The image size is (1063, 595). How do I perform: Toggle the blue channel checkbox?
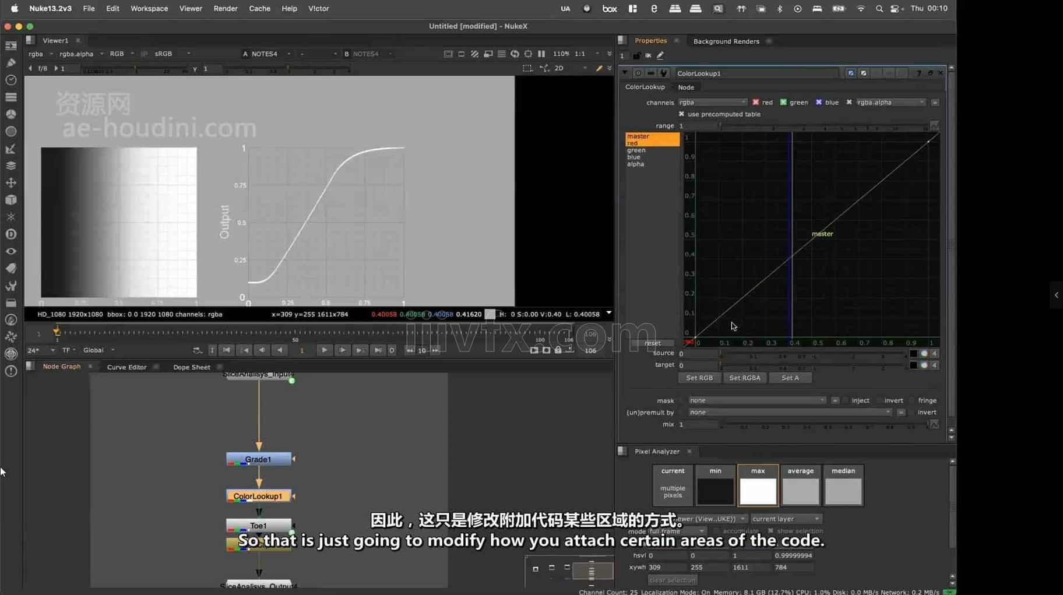tap(819, 103)
